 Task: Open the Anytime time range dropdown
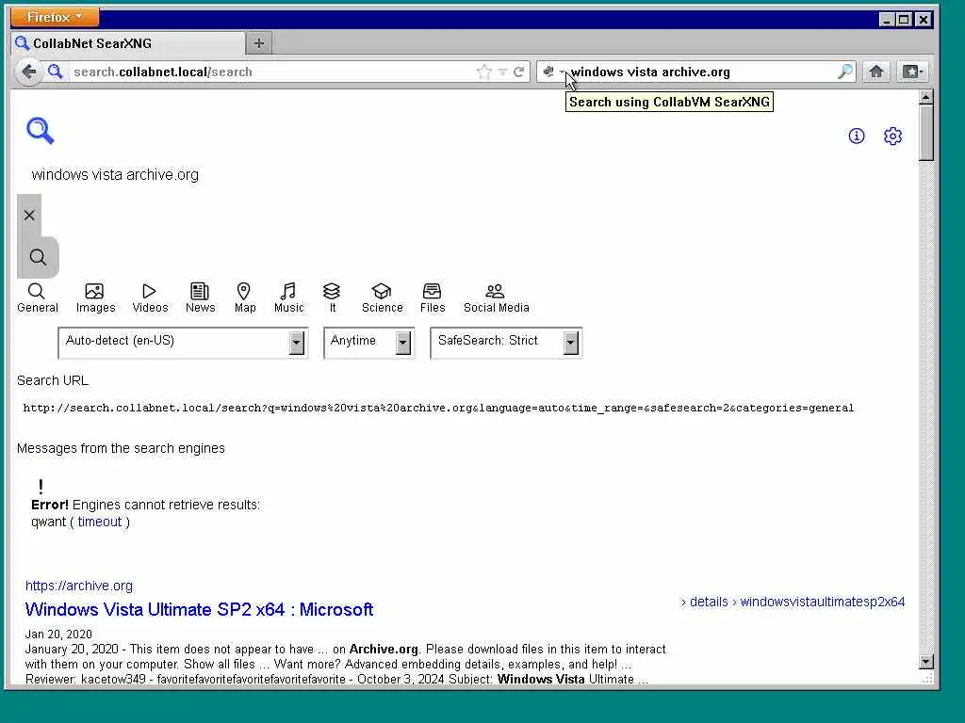368,343
